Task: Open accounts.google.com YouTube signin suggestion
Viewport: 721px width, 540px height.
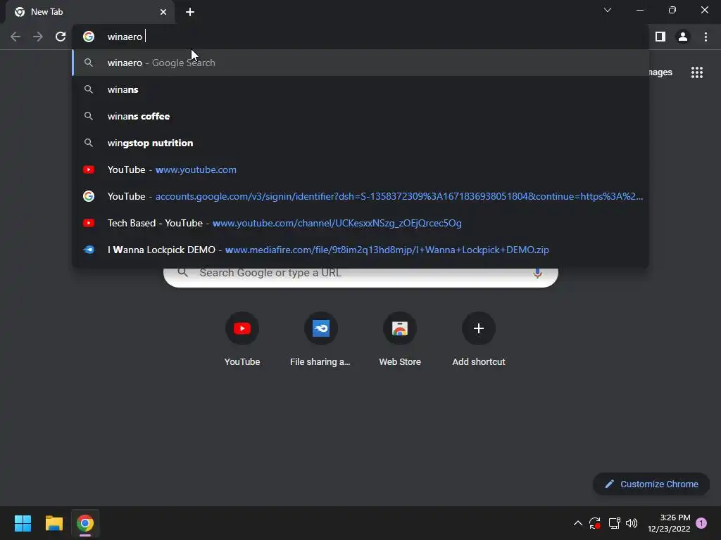Action: click(360, 196)
